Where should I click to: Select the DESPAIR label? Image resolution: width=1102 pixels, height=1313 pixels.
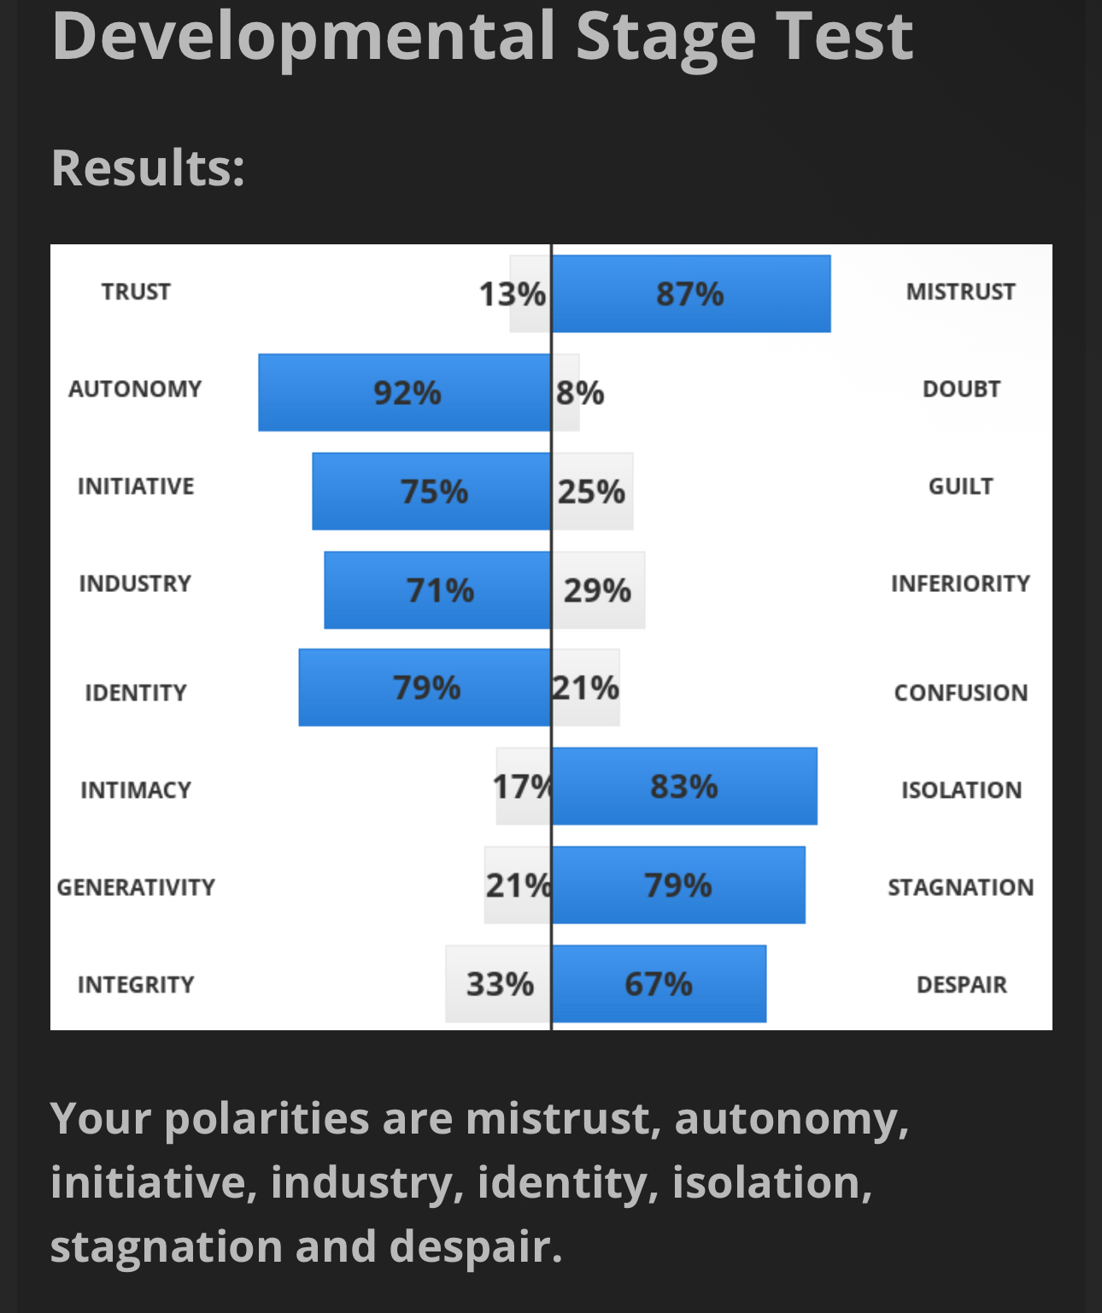click(962, 984)
